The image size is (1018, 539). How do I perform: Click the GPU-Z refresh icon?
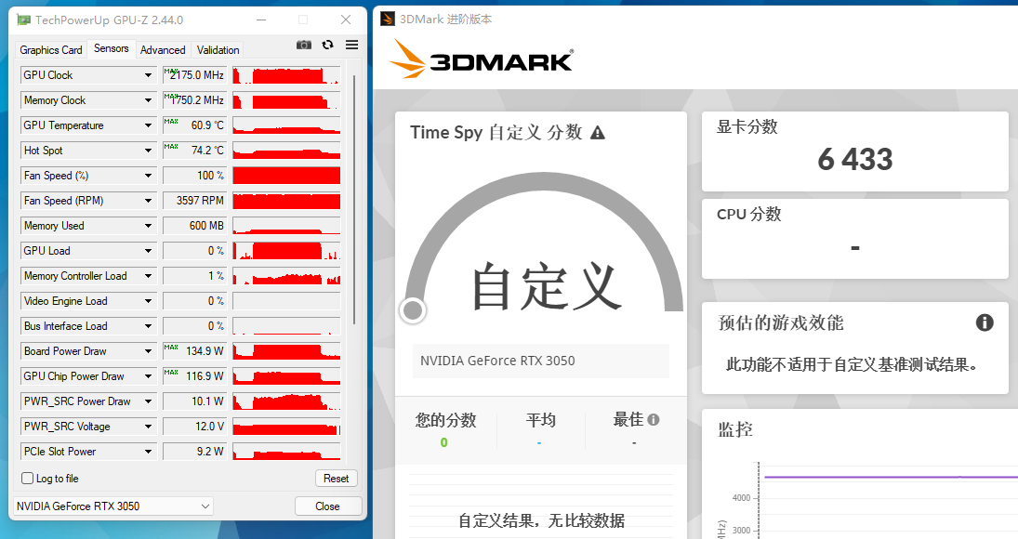coord(327,45)
